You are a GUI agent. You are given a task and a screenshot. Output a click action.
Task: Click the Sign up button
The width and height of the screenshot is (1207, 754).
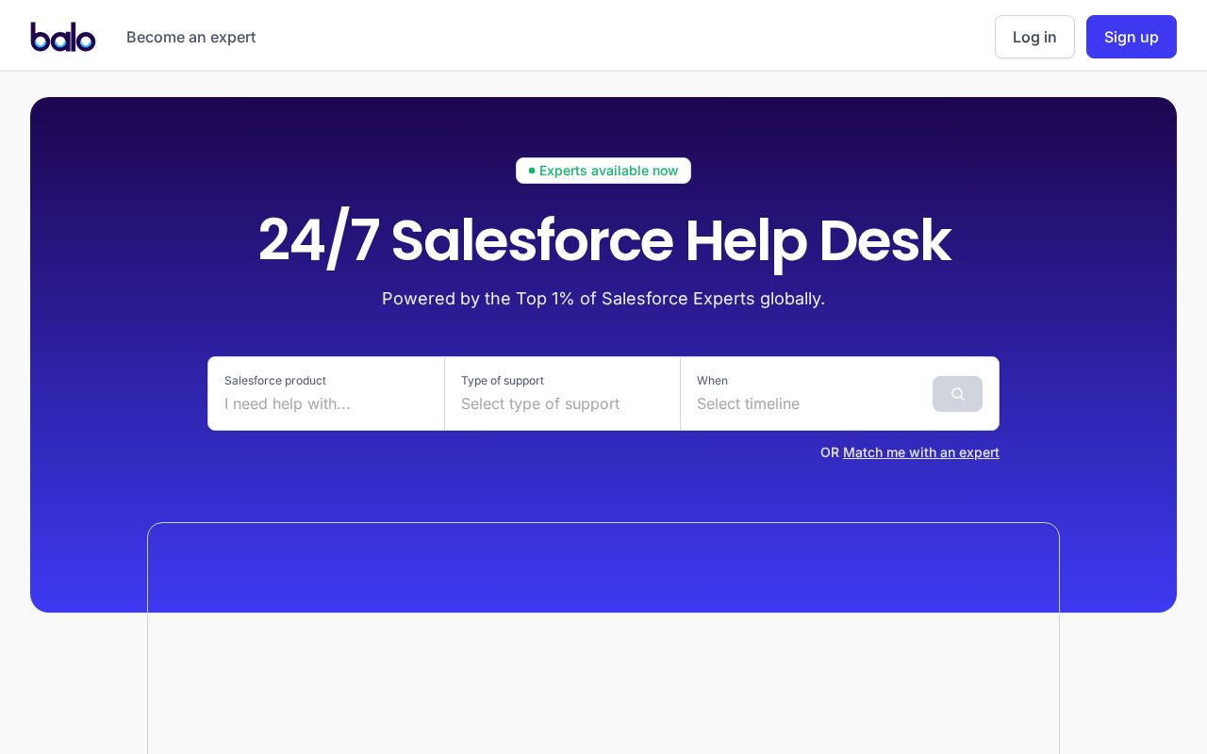click(x=1132, y=37)
